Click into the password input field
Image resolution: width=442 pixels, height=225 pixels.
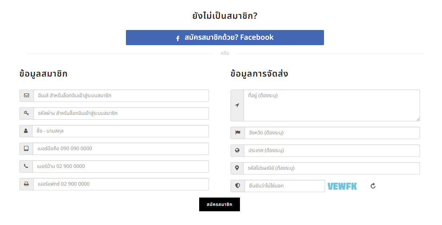click(x=121, y=113)
